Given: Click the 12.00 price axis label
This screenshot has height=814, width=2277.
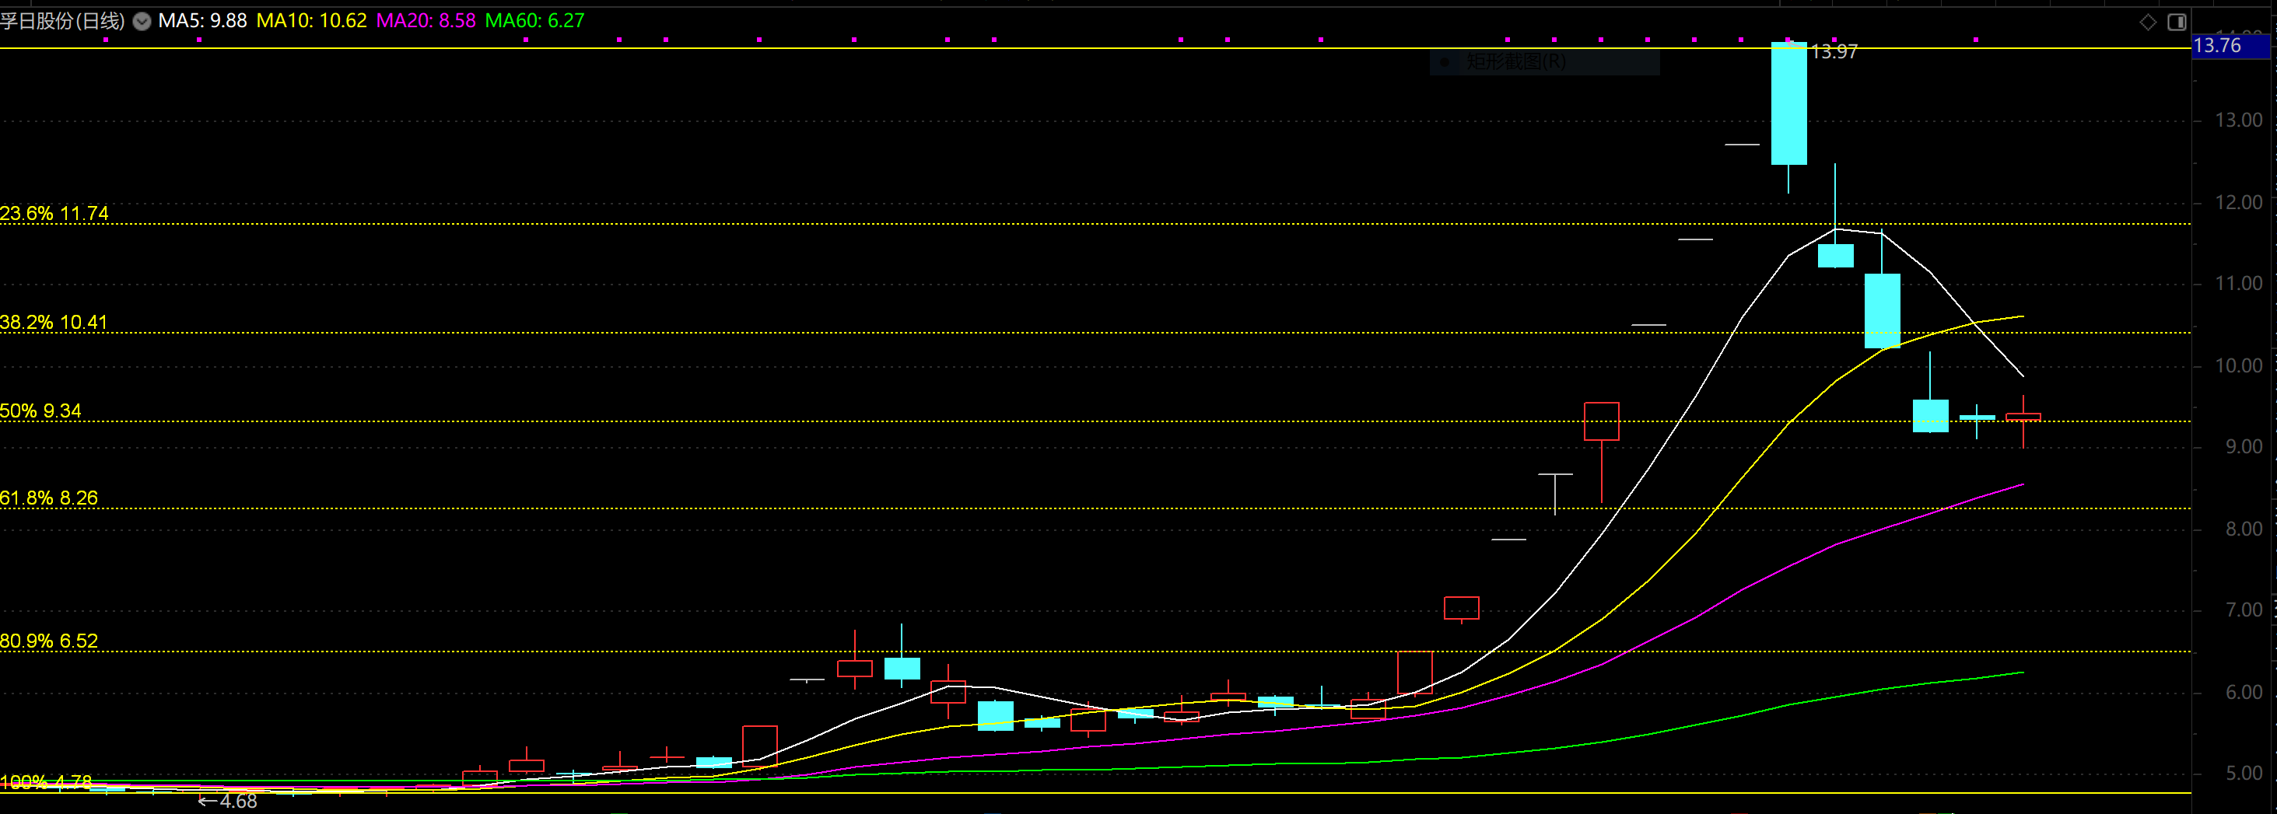Looking at the screenshot, I should tap(2239, 202).
